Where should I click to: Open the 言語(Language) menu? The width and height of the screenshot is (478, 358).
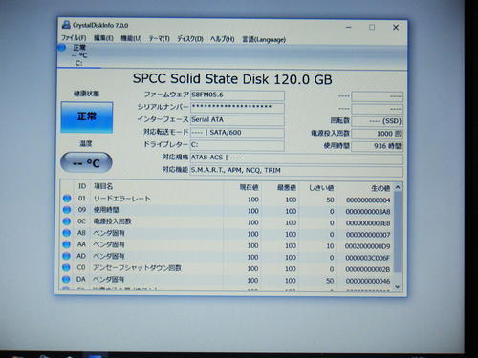(264, 39)
